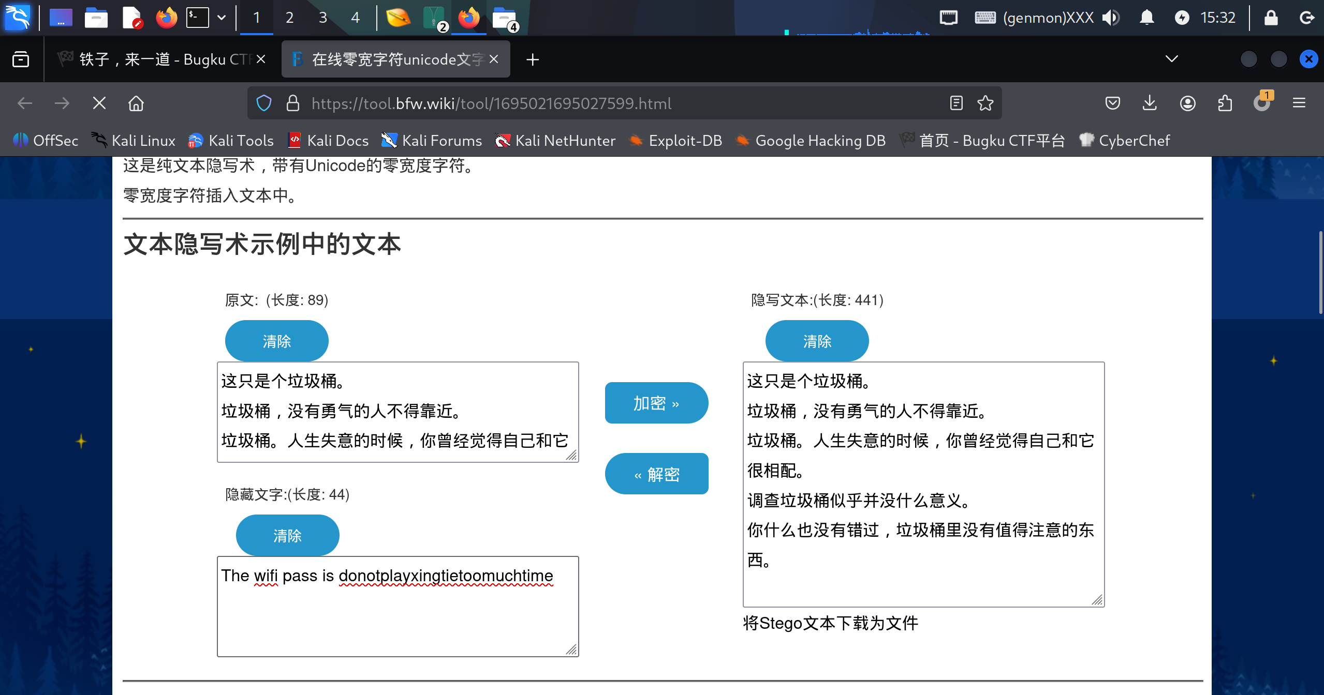Stop loading the page
Screen dimensions: 1324x695
[99, 103]
